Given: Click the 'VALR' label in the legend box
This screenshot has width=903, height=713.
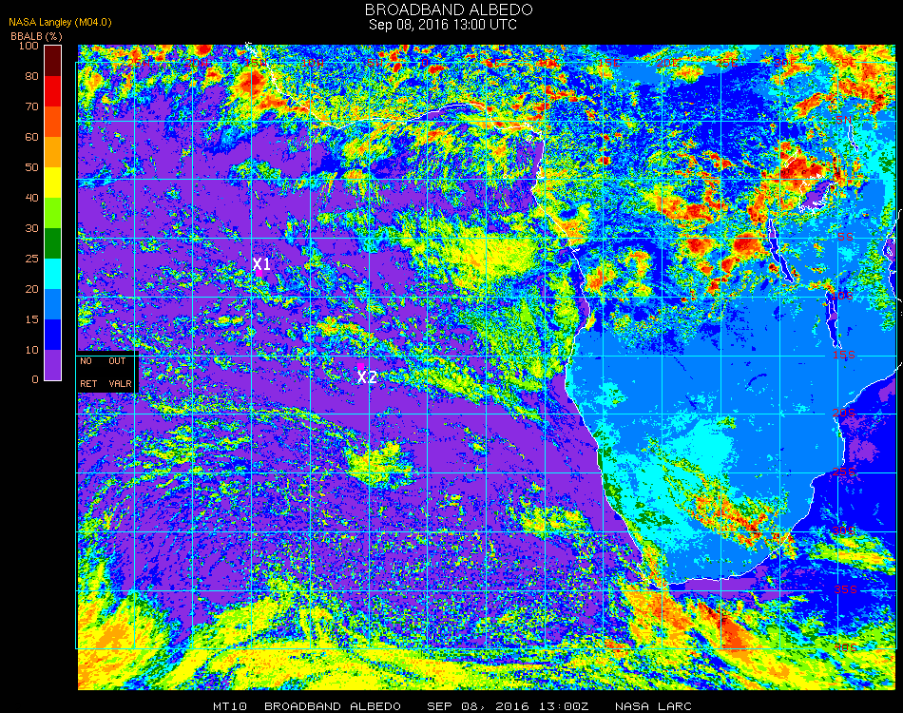Looking at the screenshot, I should pyautogui.click(x=120, y=383).
